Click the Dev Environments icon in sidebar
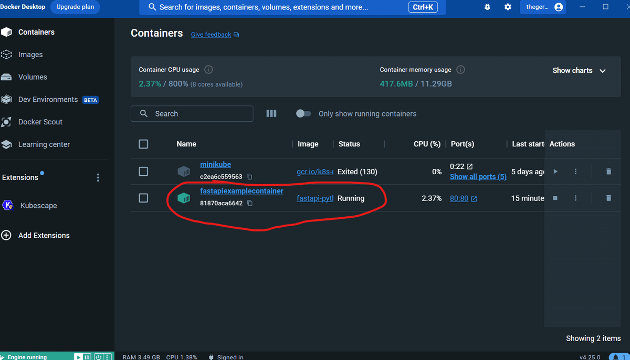The image size is (630, 360). point(6,99)
